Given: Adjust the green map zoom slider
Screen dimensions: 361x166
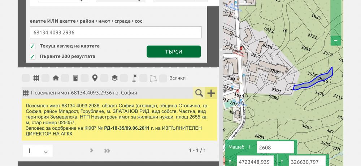Looking at the screenshot, I should pos(336,17).
